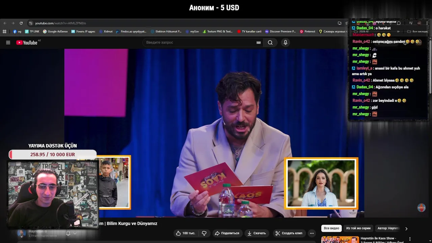The width and height of the screenshot is (432, 243).
Task: Reload the page with browser refresh icon
Action: (21, 23)
